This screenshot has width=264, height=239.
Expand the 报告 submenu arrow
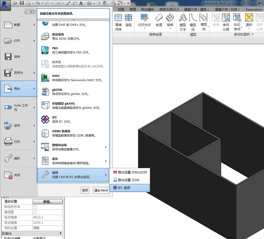[x=106, y=161]
